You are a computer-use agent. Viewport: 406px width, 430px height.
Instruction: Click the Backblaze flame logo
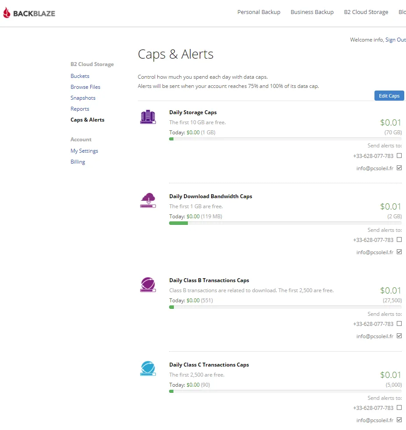click(x=7, y=13)
